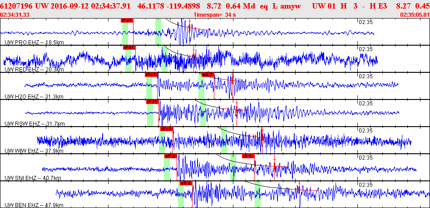Click the iS 1 pick flag on SNI trace
Viewport: 430px width, 208px height.
pos(248,156)
